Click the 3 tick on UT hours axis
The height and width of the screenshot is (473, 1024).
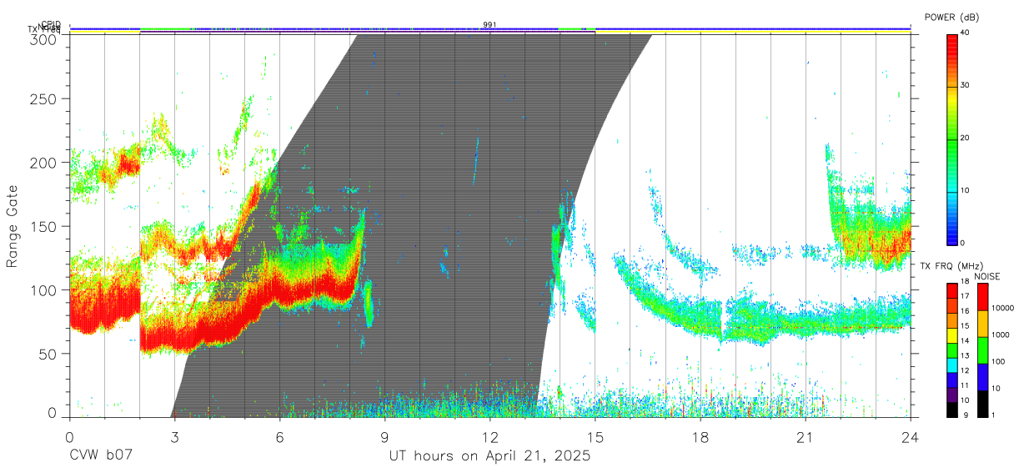174,436
